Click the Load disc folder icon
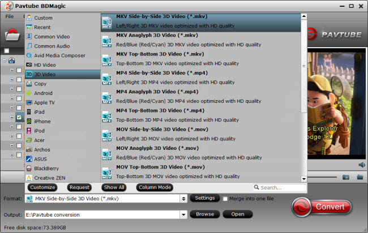Viewport: 368px width, 233px height. (x=12, y=34)
